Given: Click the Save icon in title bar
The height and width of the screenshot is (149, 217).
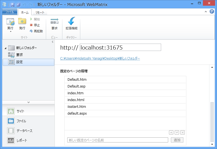Looking at the screenshot, I should click(x=12, y=5).
